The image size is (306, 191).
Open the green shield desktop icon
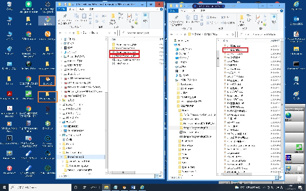tap(29, 7)
